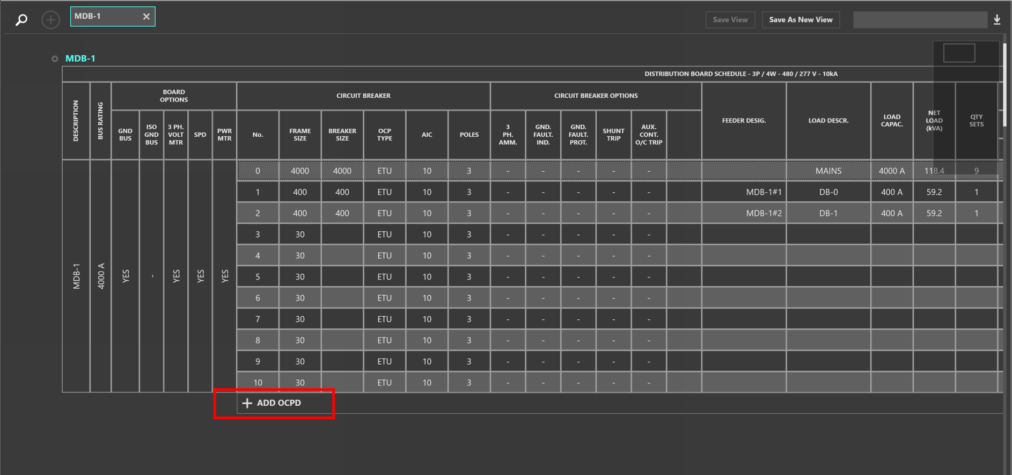Open the BUS RATING 4000 A cell
1012x475 pixels.
click(101, 276)
